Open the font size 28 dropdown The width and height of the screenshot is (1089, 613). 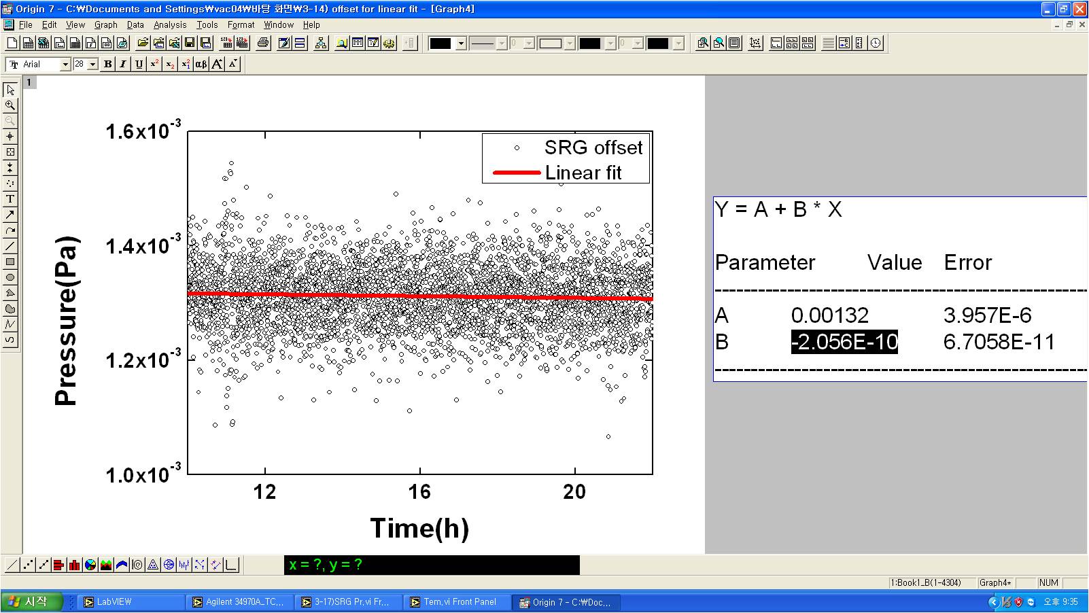coord(92,65)
